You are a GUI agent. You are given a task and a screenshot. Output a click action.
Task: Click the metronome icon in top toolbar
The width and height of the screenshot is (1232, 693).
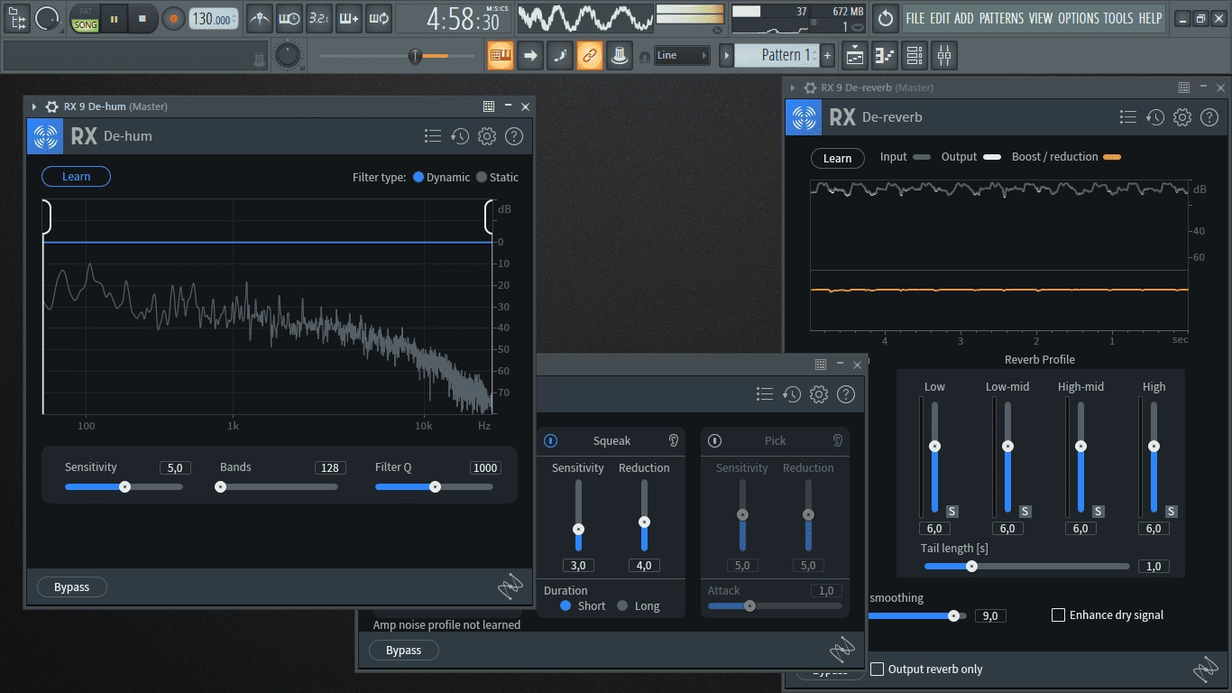tap(260, 17)
